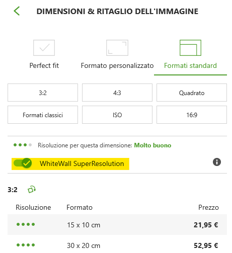Screen dimensions: 232x253
Task: Click the WhiteWall SuperResolution label text
Action: [x=82, y=163]
